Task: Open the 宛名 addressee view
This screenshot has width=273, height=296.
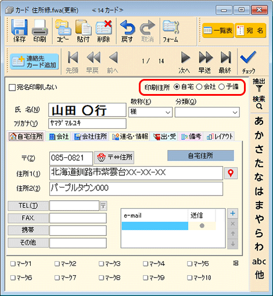Action: (x=250, y=30)
